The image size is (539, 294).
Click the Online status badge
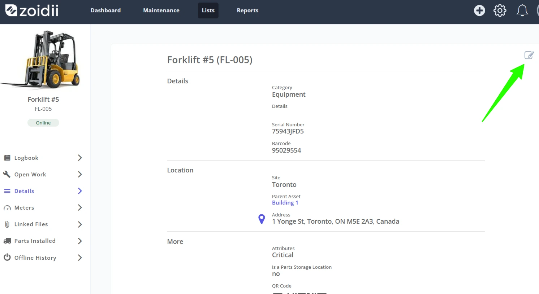[x=43, y=123]
